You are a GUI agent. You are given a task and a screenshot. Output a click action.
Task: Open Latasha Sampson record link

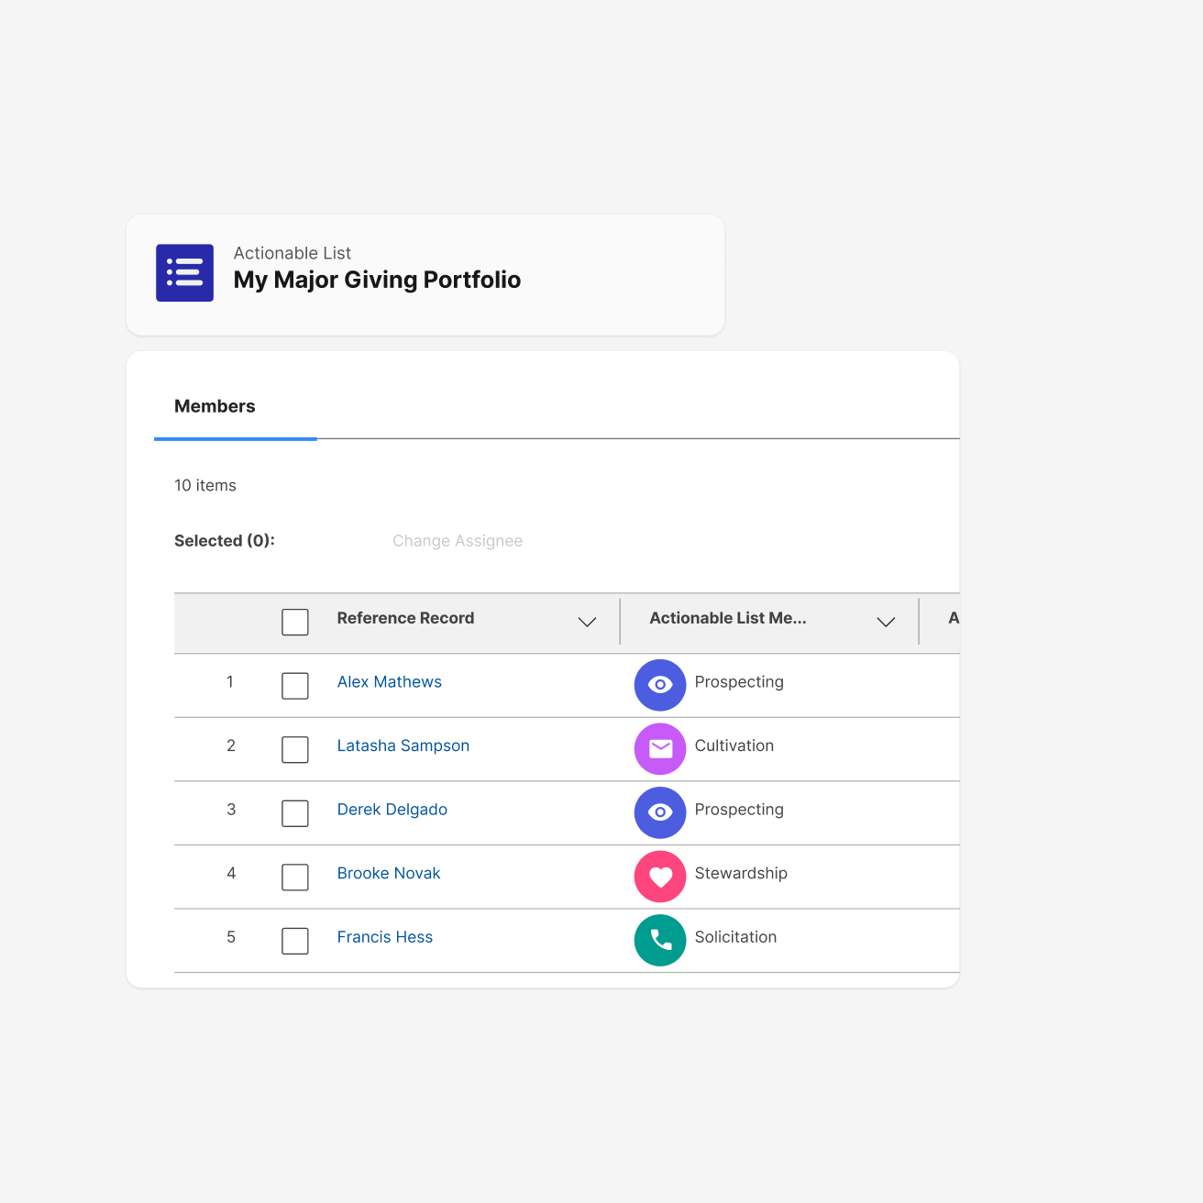tap(403, 746)
